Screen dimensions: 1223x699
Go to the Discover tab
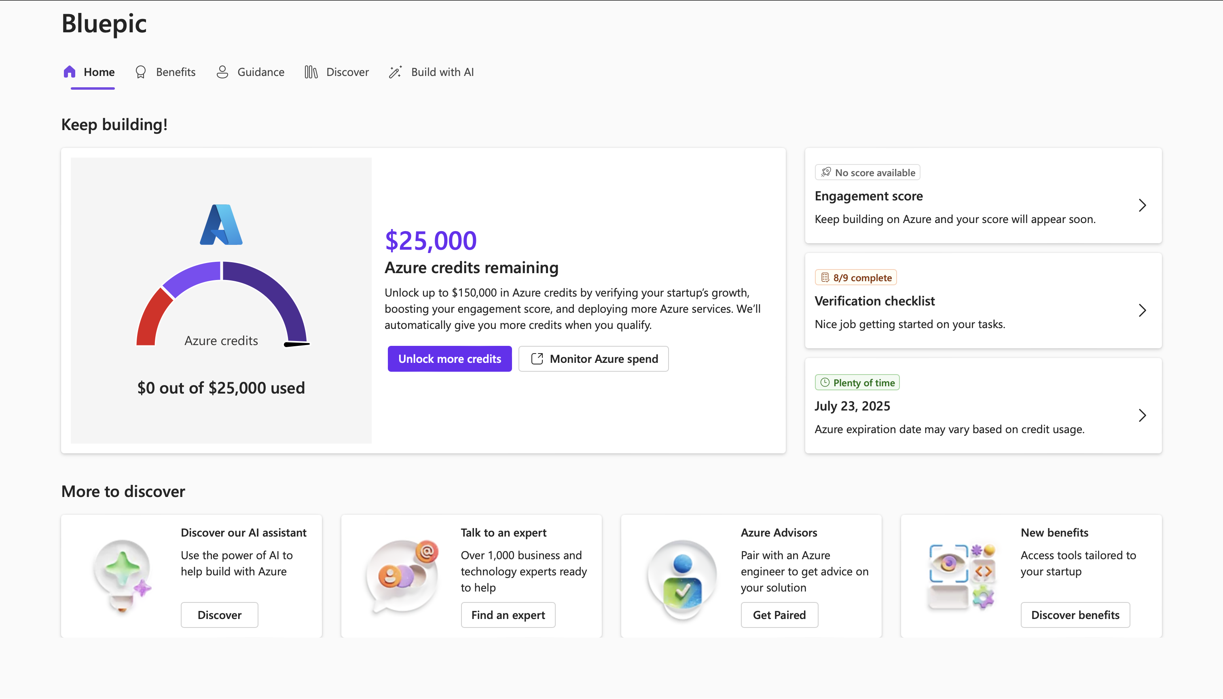(337, 72)
